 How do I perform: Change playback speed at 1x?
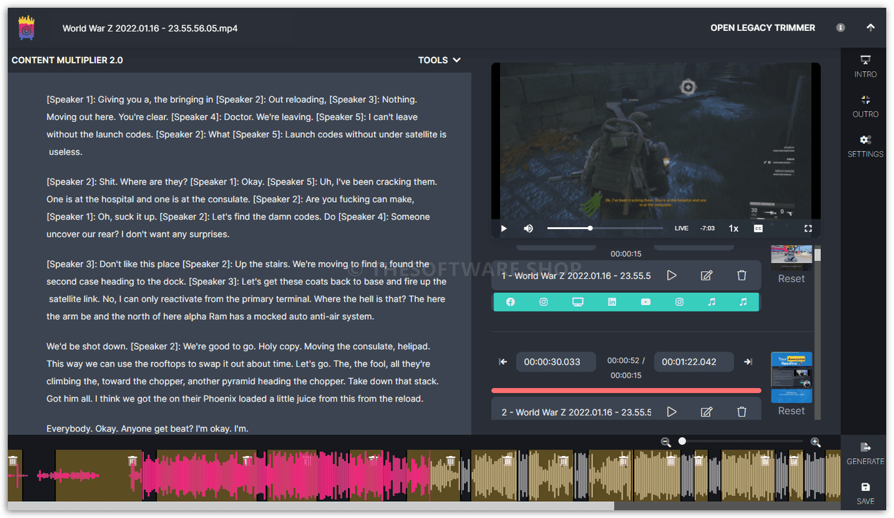[733, 229]
